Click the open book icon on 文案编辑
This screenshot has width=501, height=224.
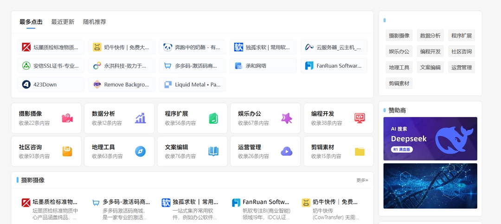pyautogui.click(x=213, y=151)
